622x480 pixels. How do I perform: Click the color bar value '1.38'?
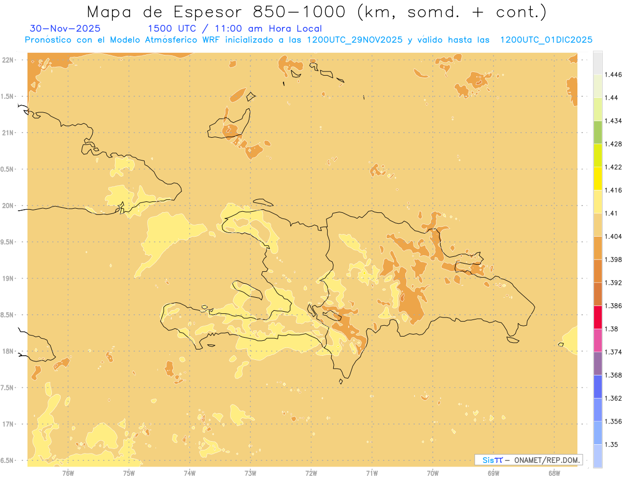click(x=611, y=329)
